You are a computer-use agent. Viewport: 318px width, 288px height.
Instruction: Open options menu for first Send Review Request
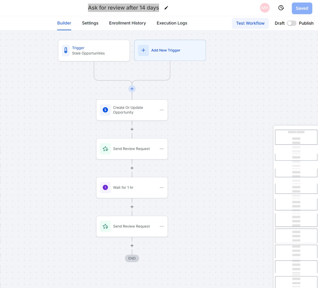161,149
